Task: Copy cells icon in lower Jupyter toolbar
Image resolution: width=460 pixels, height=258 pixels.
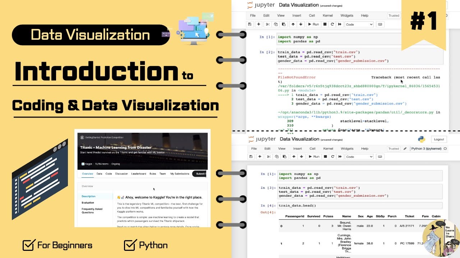Action: 276,157
